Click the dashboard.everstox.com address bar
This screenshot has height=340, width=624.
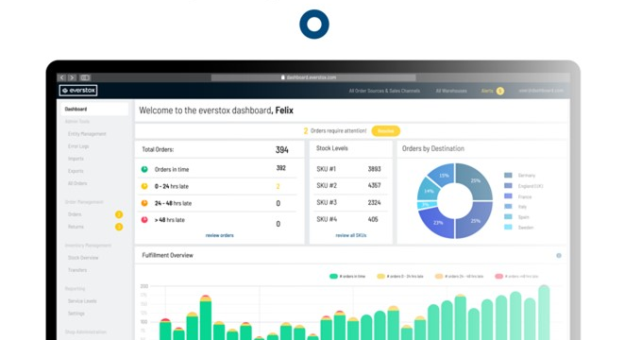click(313, 77)
